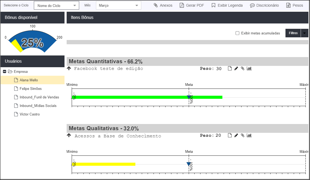Open document icon for Acessos a Base de Conhecimento

230,135
